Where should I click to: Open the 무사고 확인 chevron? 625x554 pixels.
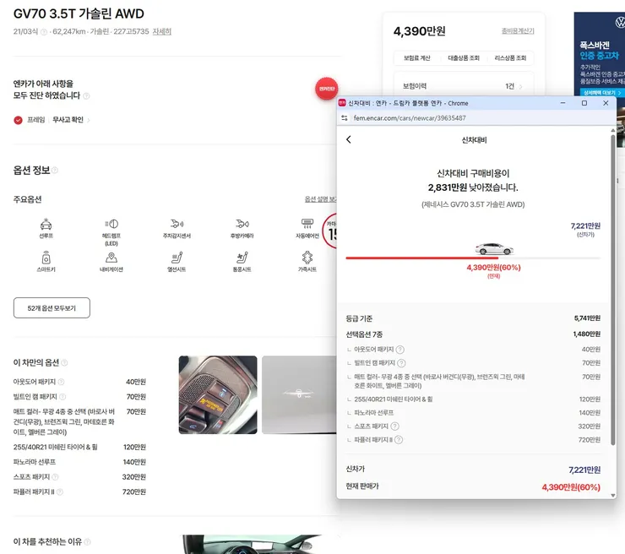89,120
